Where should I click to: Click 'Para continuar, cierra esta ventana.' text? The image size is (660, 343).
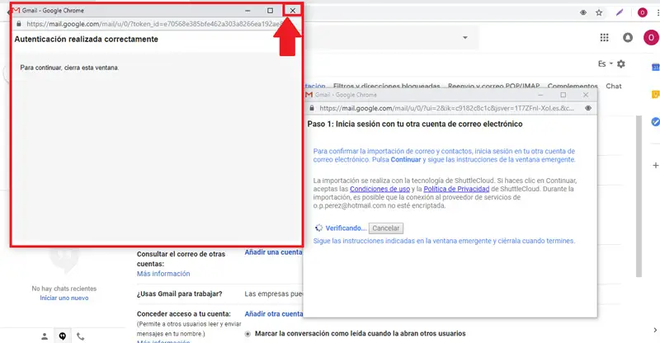[x=69, y=68]
